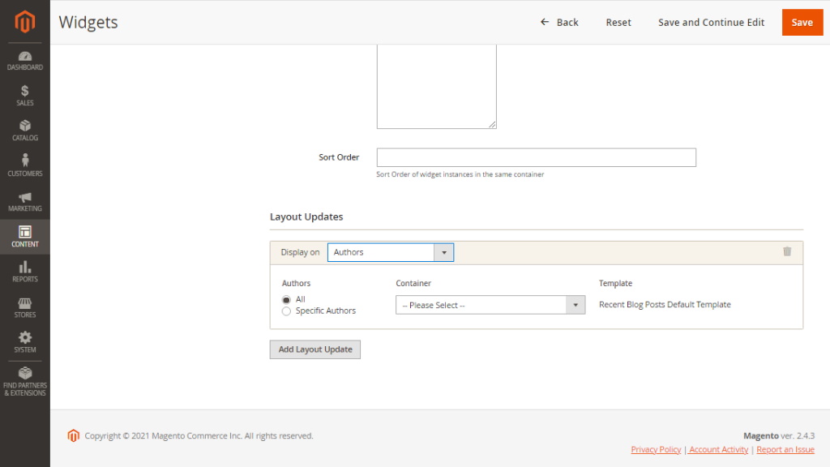Click Recent Blog Posts Default Template text
Screen dimensions: 830x467
pyautogui.click(x=665, y=305)
